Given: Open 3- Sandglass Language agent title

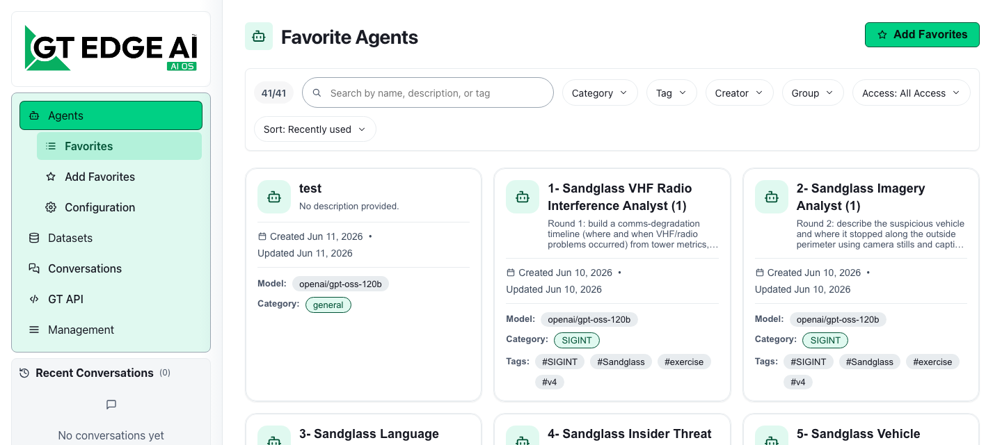Looking at the screenshot, I should coord(369,434).
